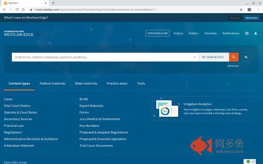Open Trial Court Documents link

96,146
